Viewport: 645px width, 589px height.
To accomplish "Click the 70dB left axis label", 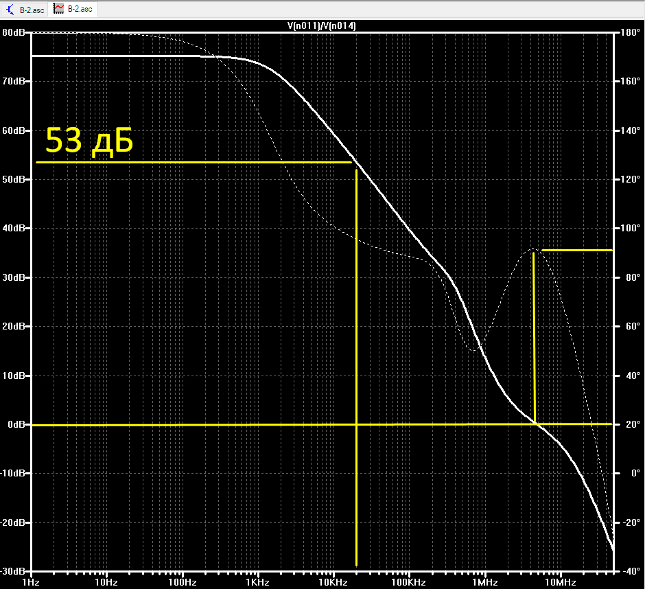I will point(14,81).
